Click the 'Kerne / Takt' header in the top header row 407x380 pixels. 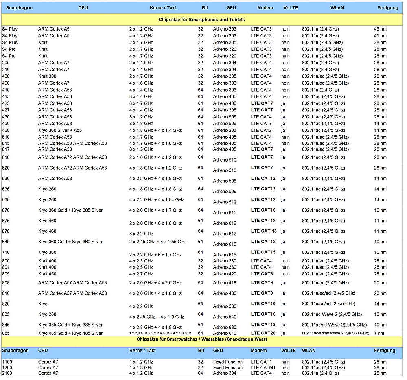pos(163,8)
